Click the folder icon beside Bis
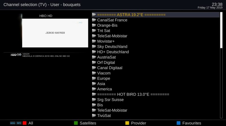This screenshot has height=126, width=226. pyautogui.click(x=94, y=105)
